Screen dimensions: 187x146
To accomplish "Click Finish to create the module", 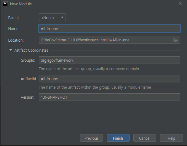I will [x=118, y=138].
